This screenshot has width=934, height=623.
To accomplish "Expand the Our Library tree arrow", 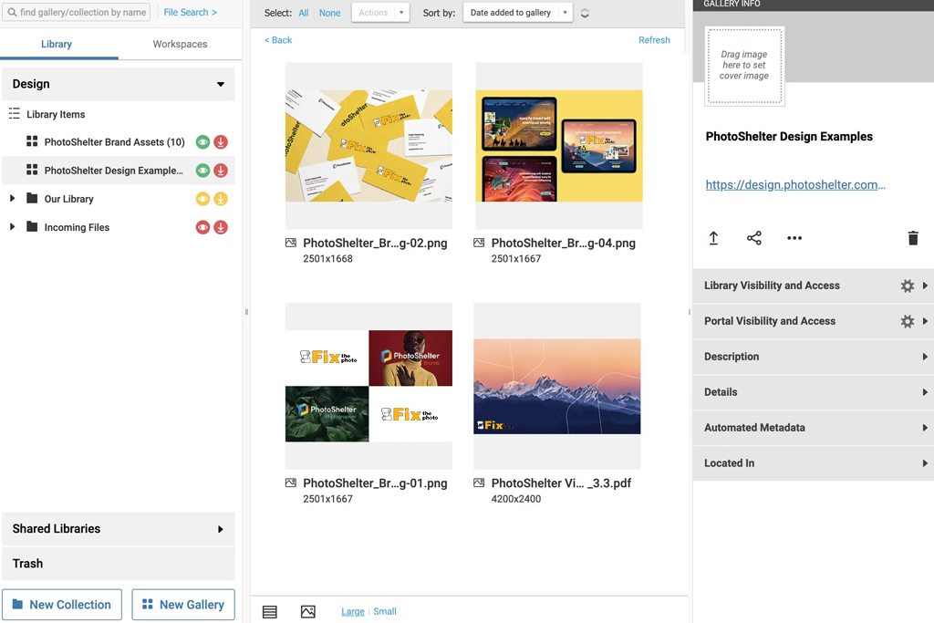I will point(12,198).
